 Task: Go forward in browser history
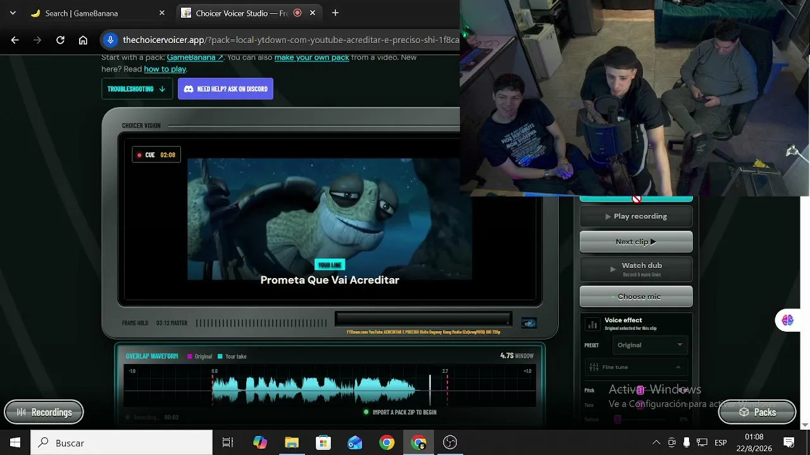[37, 40]
